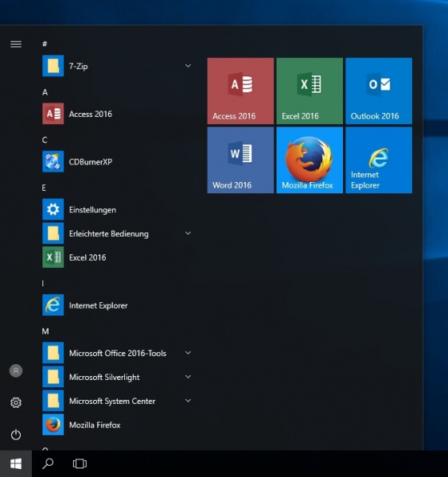Expand the hamburger menu at top left
448x477 pixels.
click(x=16, y=45)
